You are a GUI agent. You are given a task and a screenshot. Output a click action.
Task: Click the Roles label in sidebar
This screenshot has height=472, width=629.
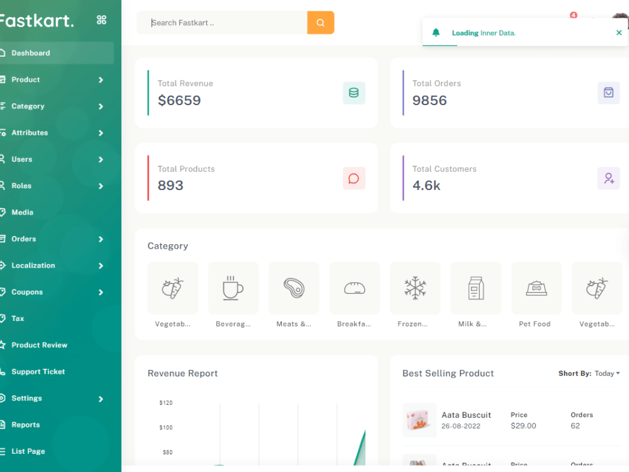pyautogui.click(x=21, y=186)
